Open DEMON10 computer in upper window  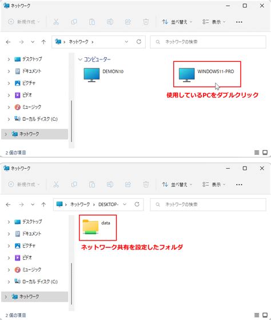103,74
